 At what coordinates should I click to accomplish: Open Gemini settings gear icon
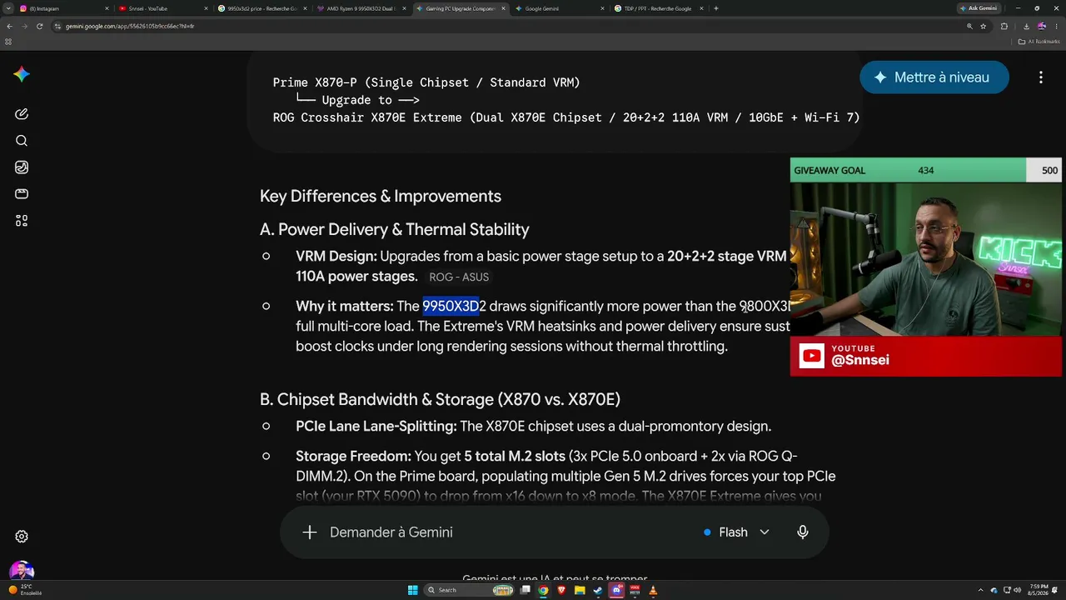(22, 537)
